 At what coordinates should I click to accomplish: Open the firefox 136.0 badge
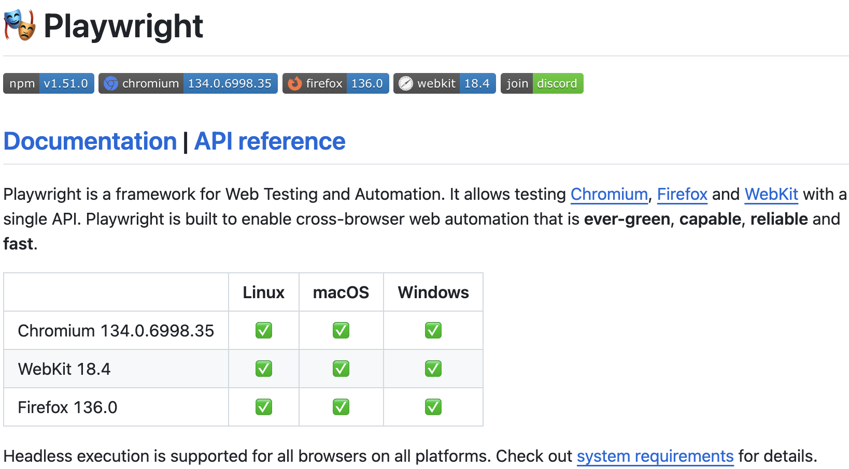coord(336,83)
